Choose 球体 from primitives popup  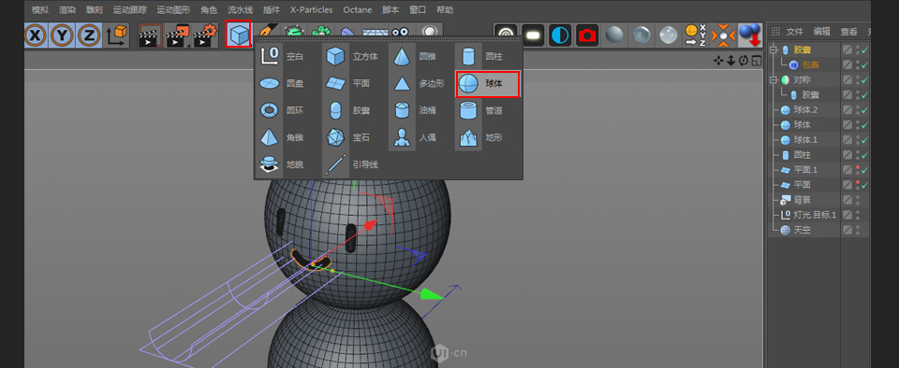pos(488,84)
